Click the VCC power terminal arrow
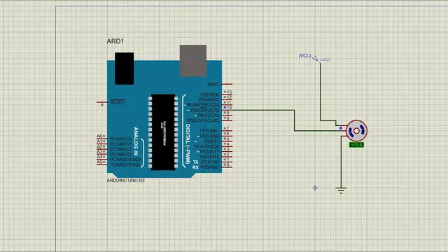448x252 pixels. [316, 58]
